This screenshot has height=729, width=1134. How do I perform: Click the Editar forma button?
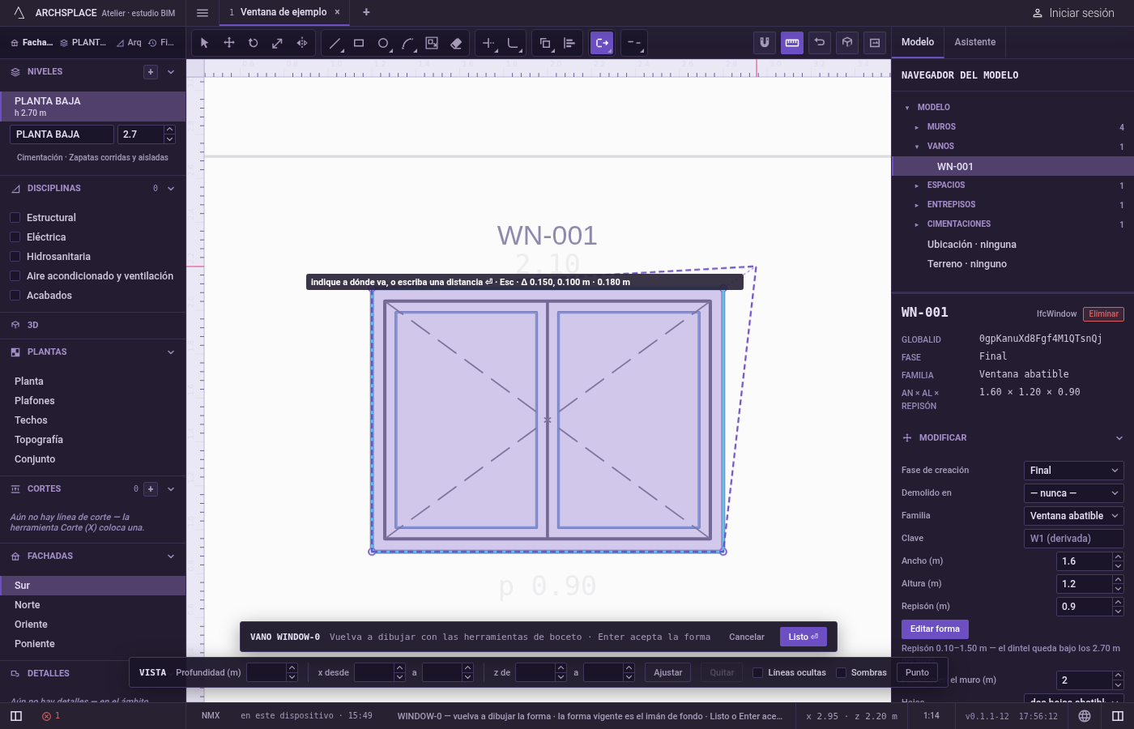click(935, 629)
